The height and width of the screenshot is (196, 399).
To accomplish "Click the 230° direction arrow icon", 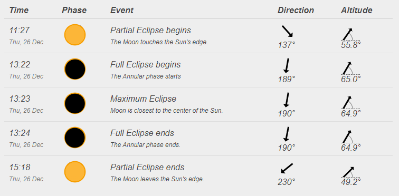I will (x=287, y=168).
